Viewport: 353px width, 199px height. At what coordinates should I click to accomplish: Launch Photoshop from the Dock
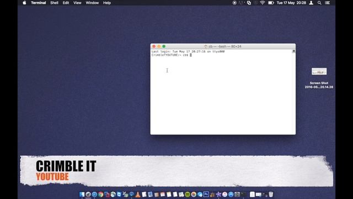[x=206, y=194]
